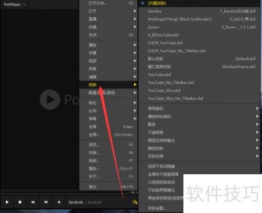Select 全屏+ Ctrl+Enter entry

point(108,134)
